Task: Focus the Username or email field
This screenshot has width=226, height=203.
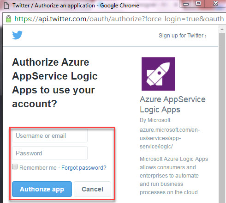Action: 50,136
